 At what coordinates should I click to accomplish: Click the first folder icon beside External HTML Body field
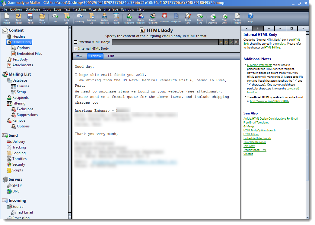coord(221,42)
